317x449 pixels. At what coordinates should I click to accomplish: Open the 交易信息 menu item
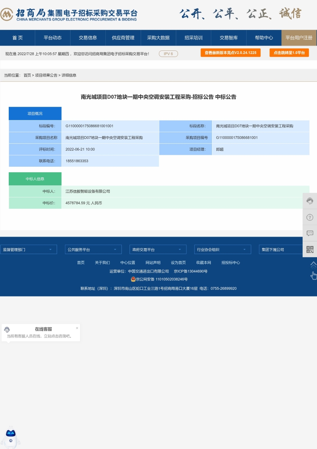pos(88,38)
